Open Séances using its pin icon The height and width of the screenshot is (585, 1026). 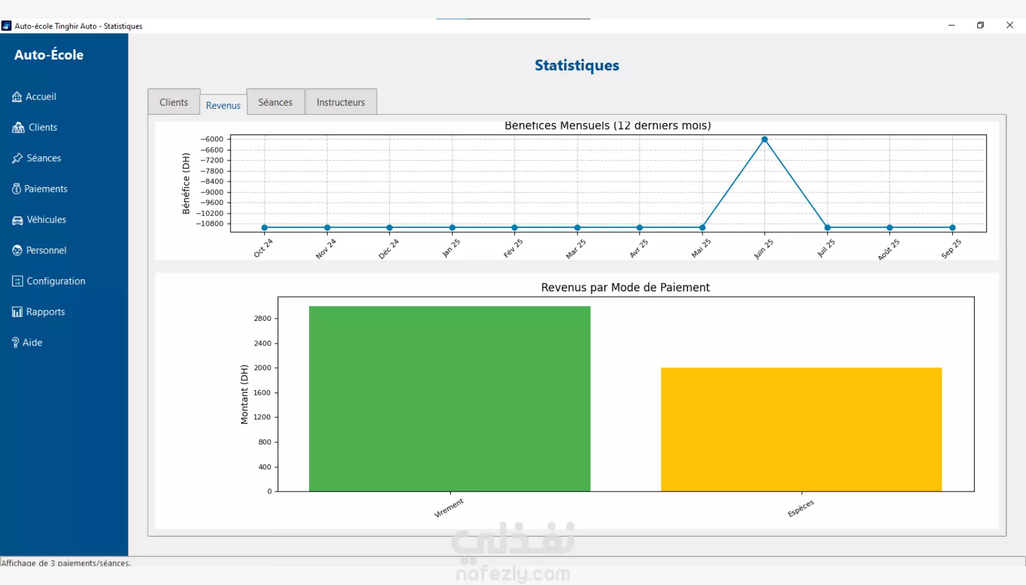click(17, 158)
